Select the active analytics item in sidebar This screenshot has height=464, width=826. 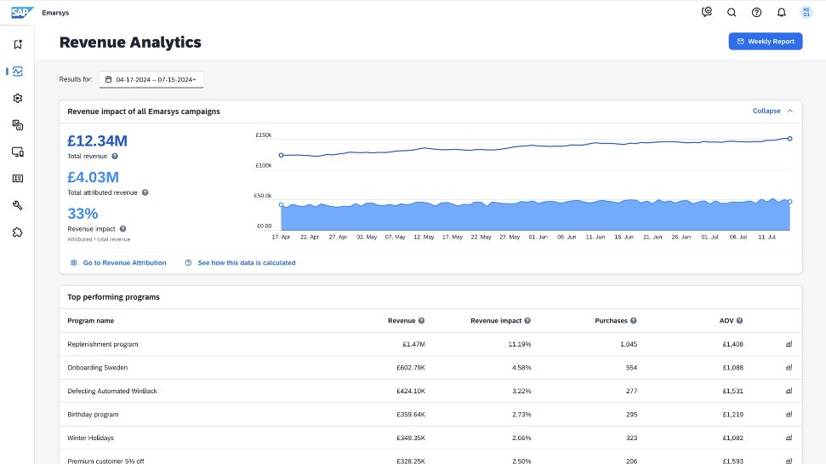[17, 72]
